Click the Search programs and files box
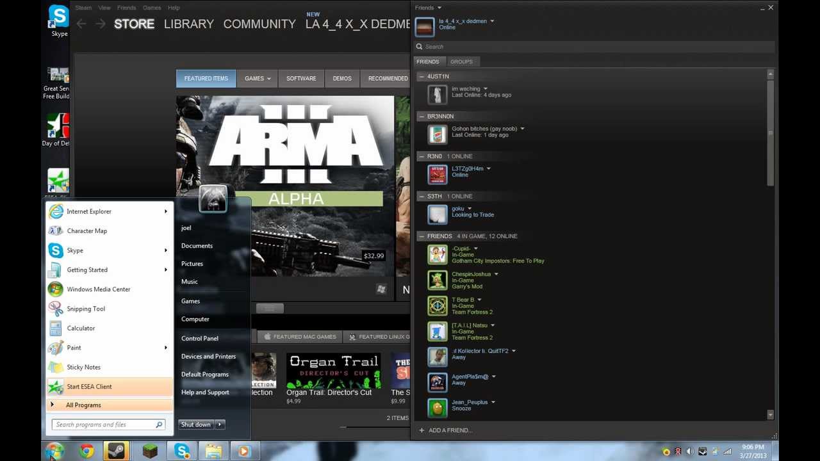The width and height of the screenshot is (820, 461). coord(109,425)
